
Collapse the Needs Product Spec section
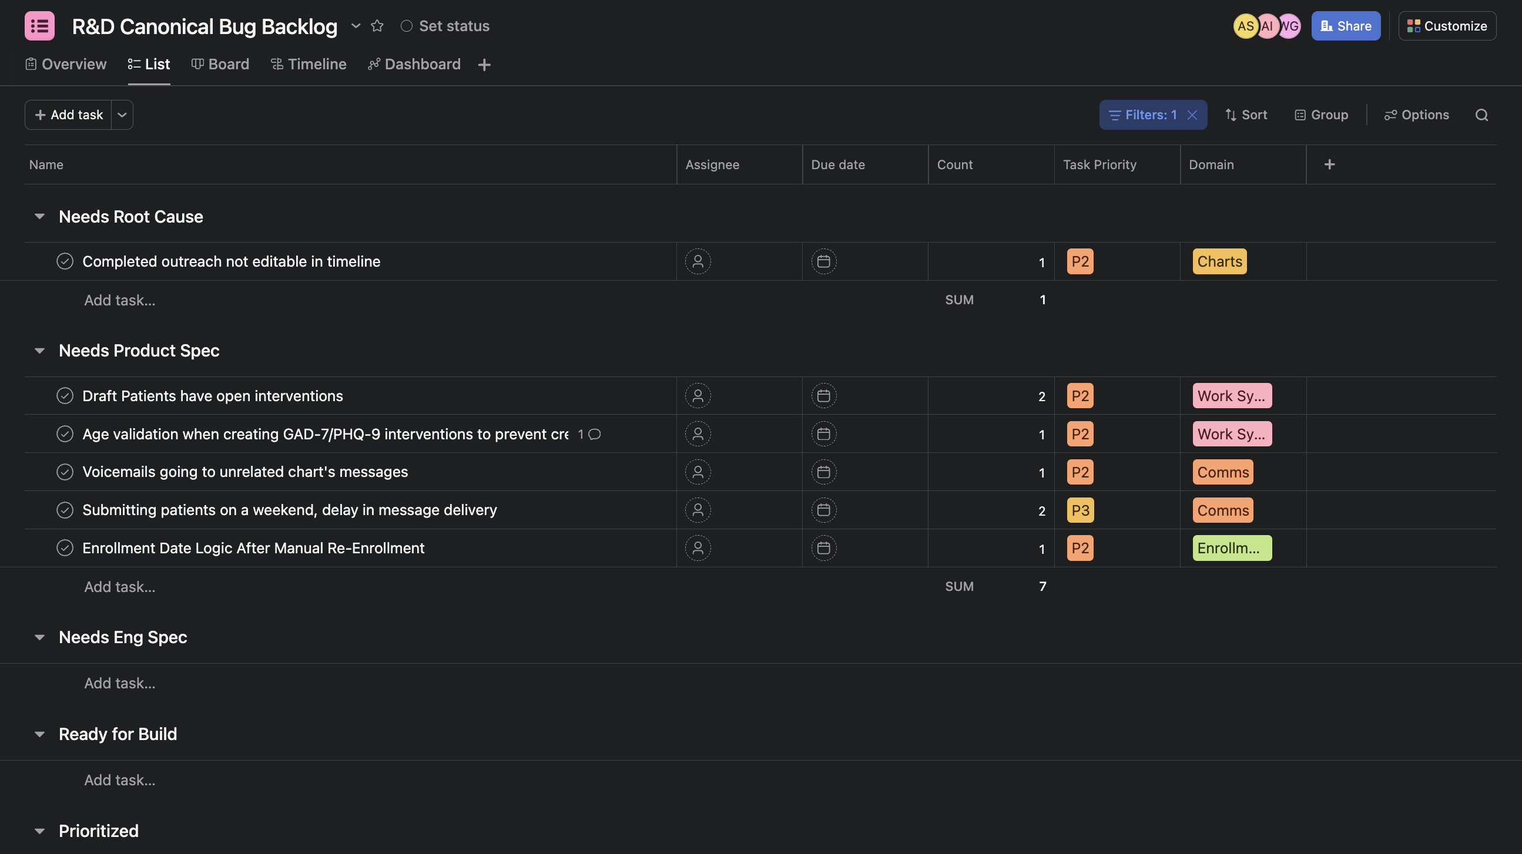(39, 350)
